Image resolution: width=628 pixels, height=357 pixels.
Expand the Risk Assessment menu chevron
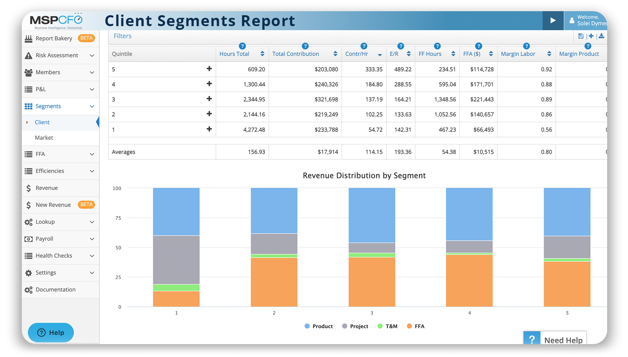[x=92, y=56]
